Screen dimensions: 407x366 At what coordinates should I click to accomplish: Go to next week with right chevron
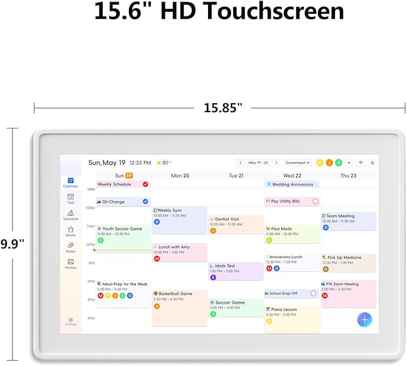point(276,163)
